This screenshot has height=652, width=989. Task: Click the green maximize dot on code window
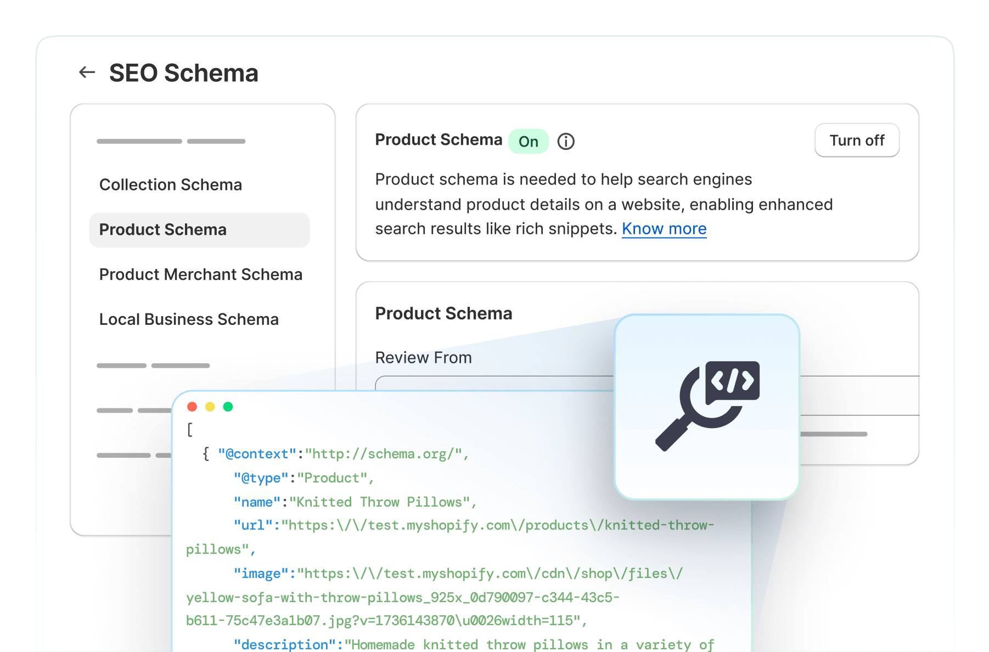click(x=228, y=407)
